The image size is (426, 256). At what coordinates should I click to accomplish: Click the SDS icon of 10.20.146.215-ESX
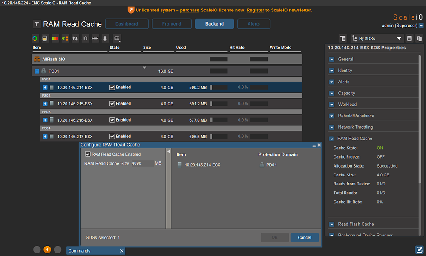pos(52,104)
